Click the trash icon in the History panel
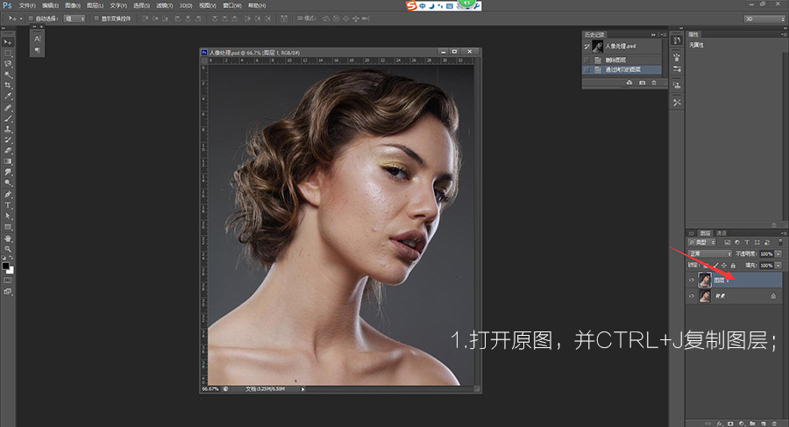The height and width of the screenshot is (427, 789). point(655,82)
